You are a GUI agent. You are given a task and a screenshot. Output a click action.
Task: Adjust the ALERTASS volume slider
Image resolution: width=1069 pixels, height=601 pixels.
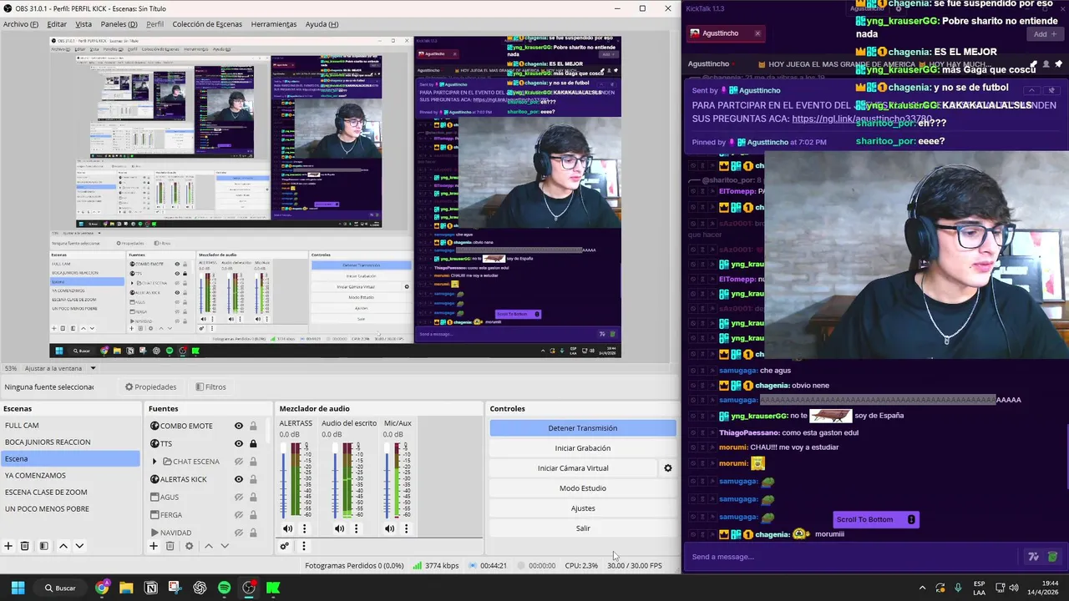[285, 480]
